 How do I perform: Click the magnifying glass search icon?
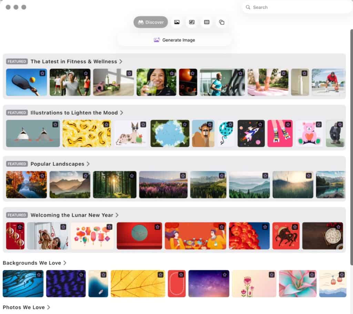click(x=248, y=7)
